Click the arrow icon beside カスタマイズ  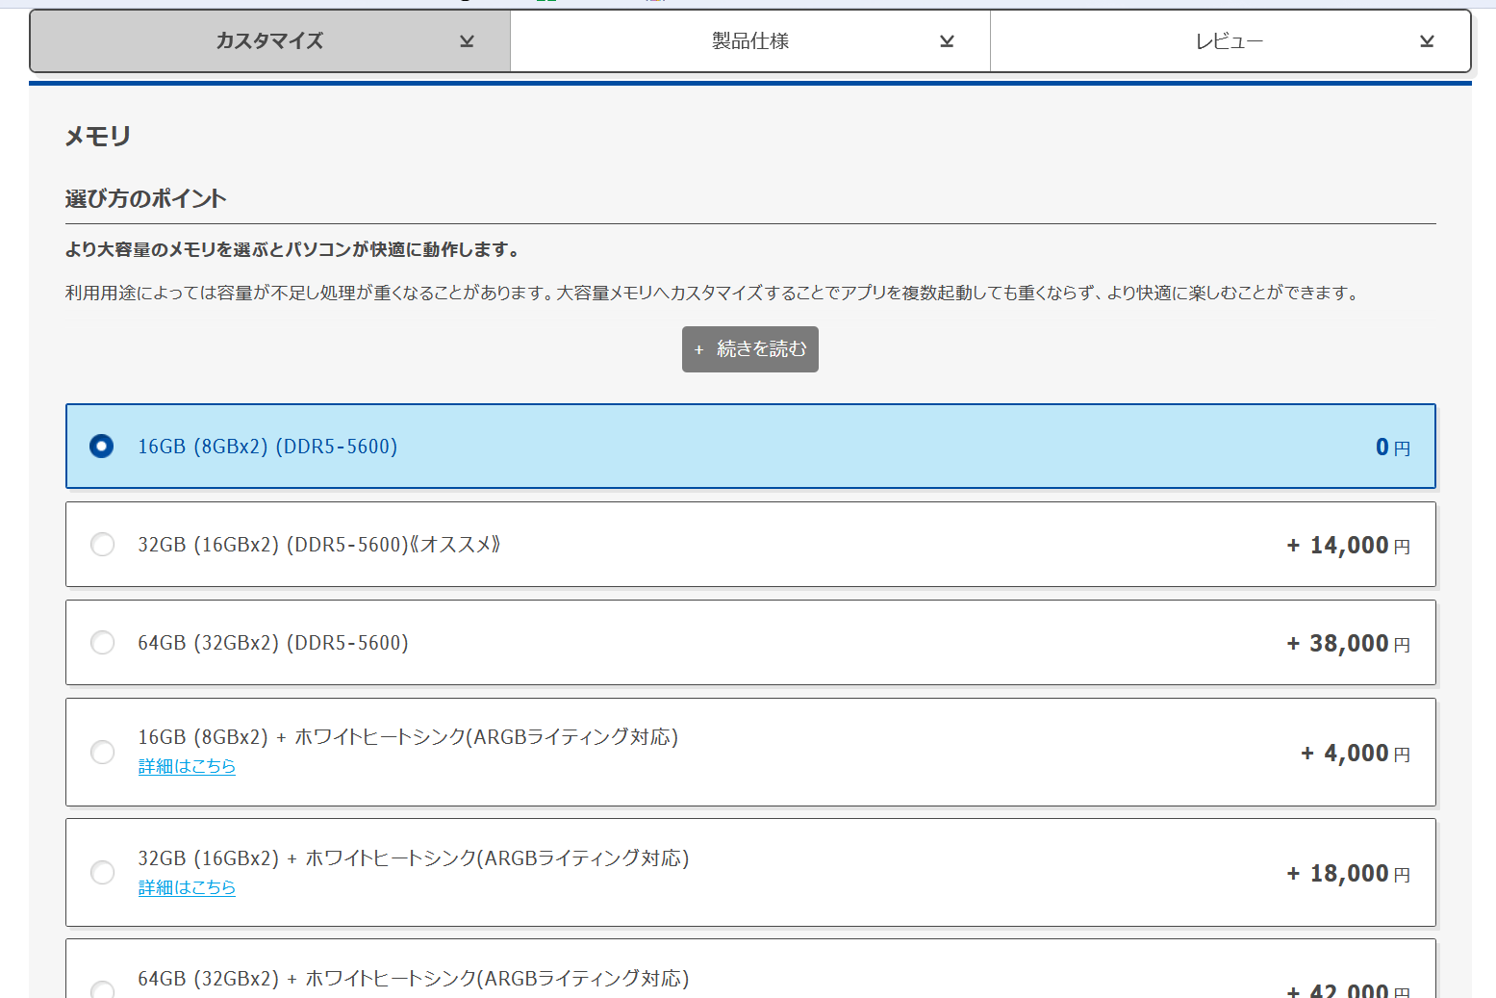click(467, 41)
